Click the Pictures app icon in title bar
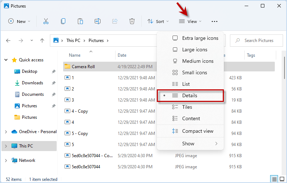 [6, 6]
